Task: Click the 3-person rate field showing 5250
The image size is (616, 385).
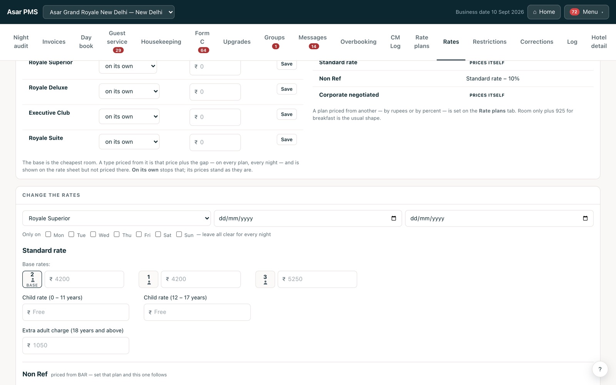Action: pos(317,279)
